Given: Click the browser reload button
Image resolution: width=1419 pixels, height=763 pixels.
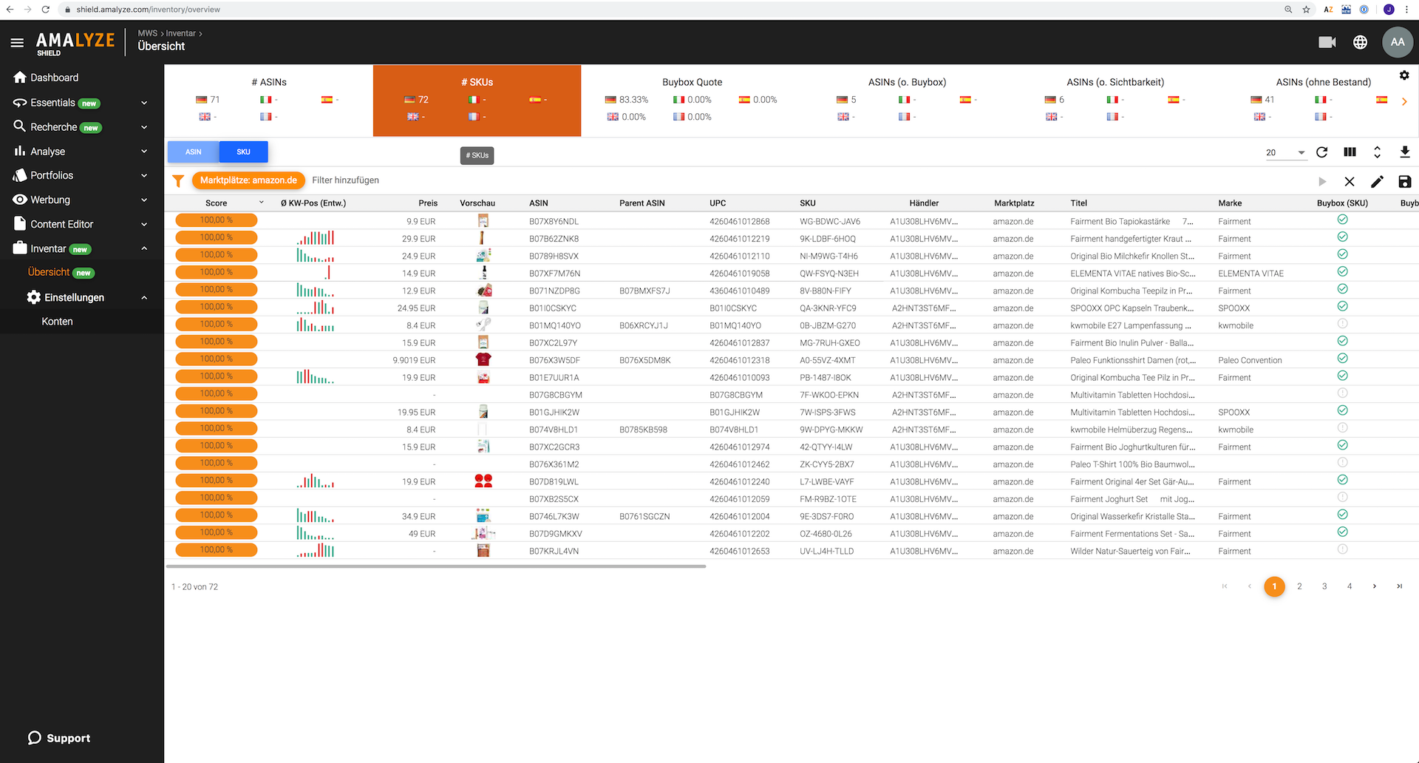Looking at the screenshot, I should click(45, 10).
